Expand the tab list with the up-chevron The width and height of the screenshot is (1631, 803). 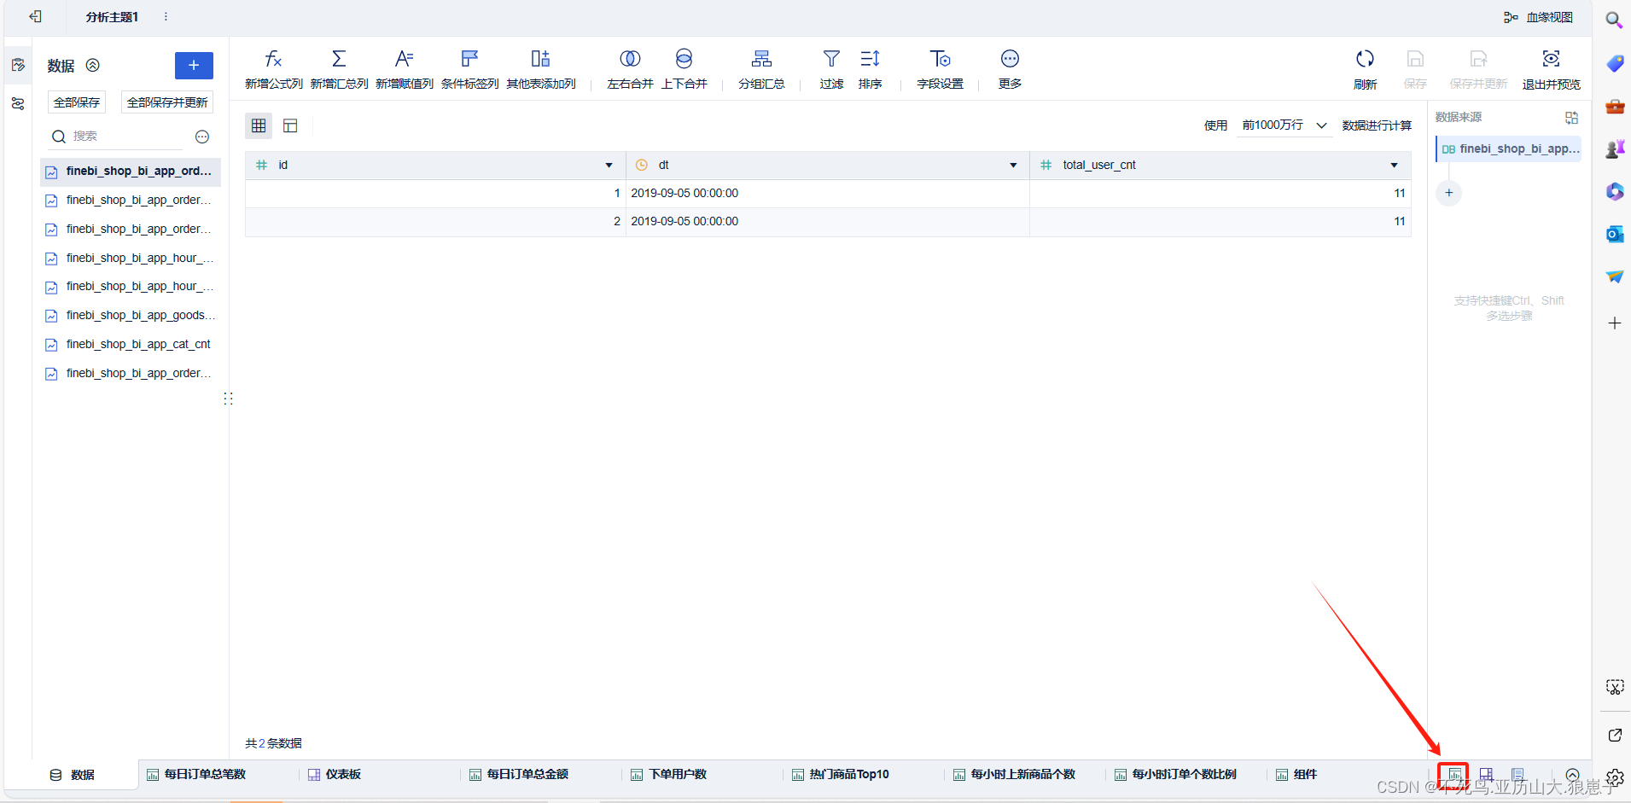pyautogui.click(x=1572, y=775)
